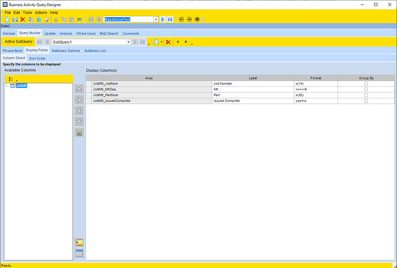
Task: Expand the JobMtl tree node
Action: click(x=6, y=86)
